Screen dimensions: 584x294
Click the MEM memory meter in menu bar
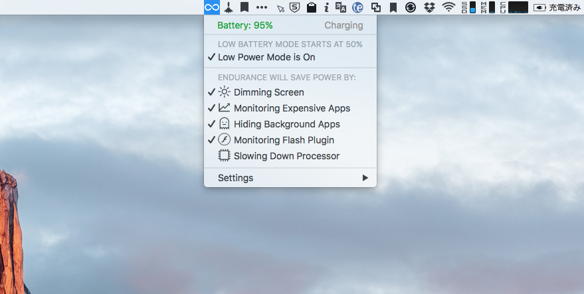(x=488, y=7)
